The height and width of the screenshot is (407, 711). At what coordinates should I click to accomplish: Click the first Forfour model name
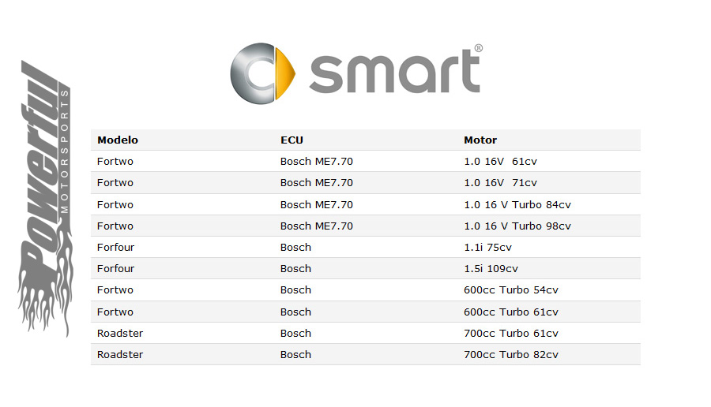click(115, 247)
